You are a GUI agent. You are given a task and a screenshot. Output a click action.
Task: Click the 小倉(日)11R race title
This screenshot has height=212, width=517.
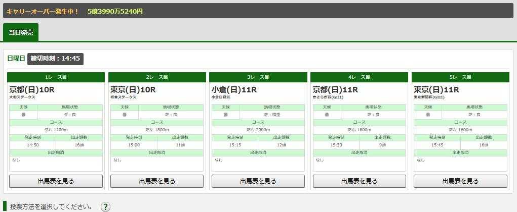pos(234,89)
